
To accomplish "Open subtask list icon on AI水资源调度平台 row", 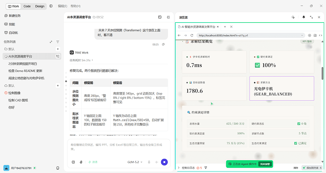I will 58,56.
